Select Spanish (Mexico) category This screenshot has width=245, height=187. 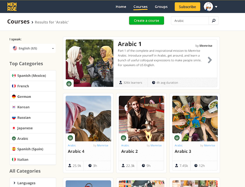(33, 75)
